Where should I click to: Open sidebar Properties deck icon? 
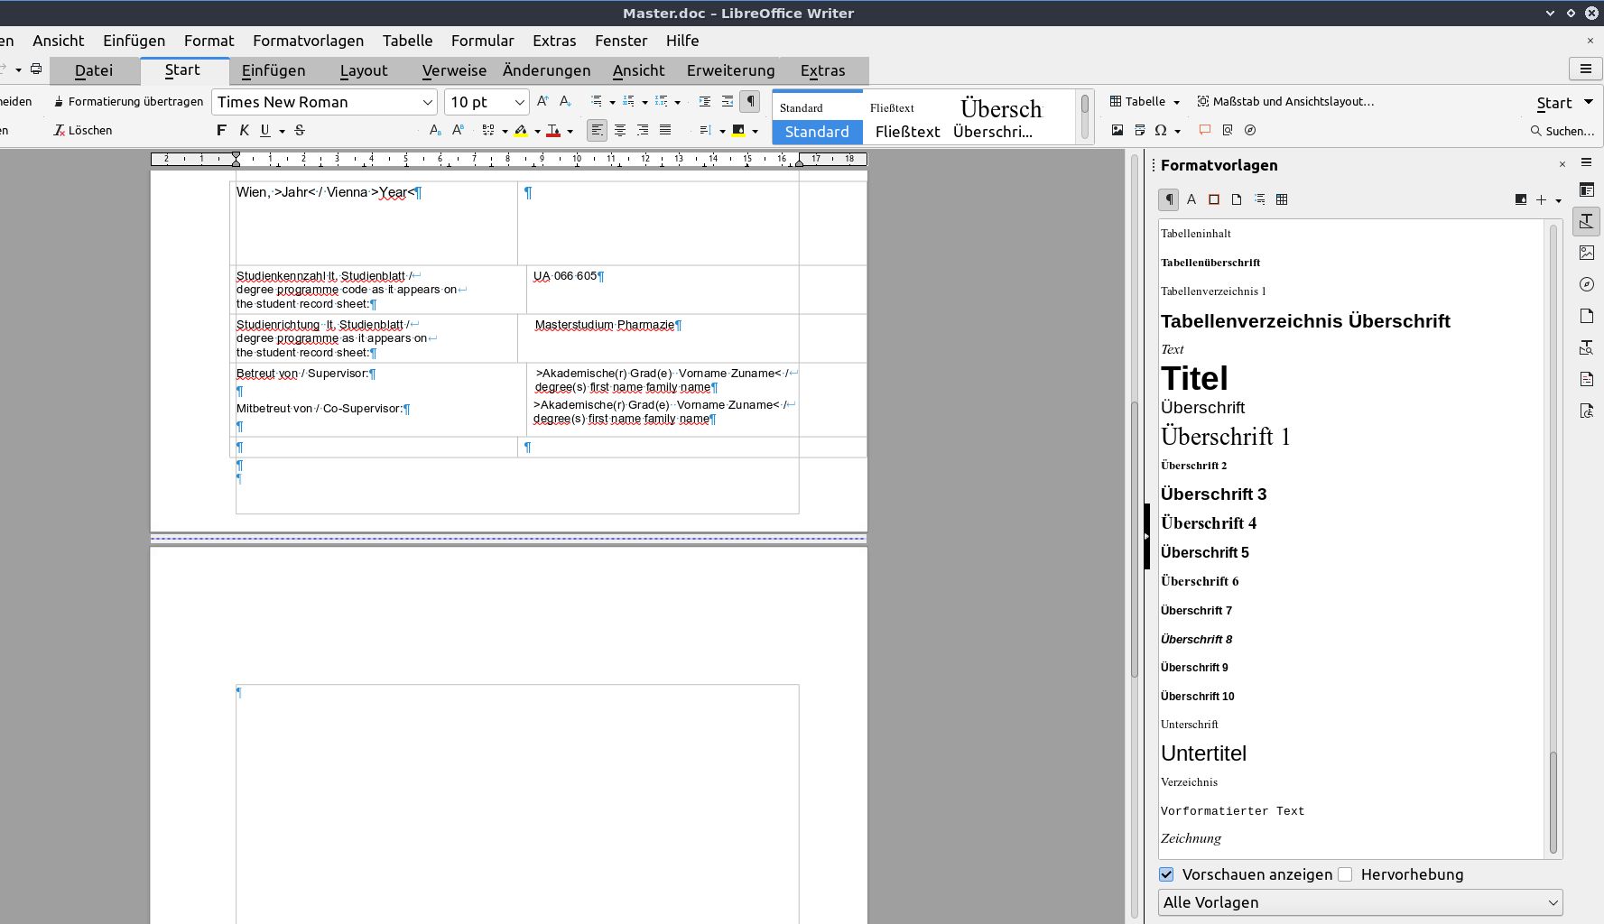(x=1587, y=189)
